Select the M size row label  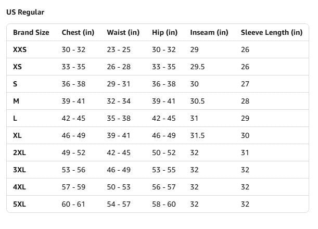(x=16, y=101)
